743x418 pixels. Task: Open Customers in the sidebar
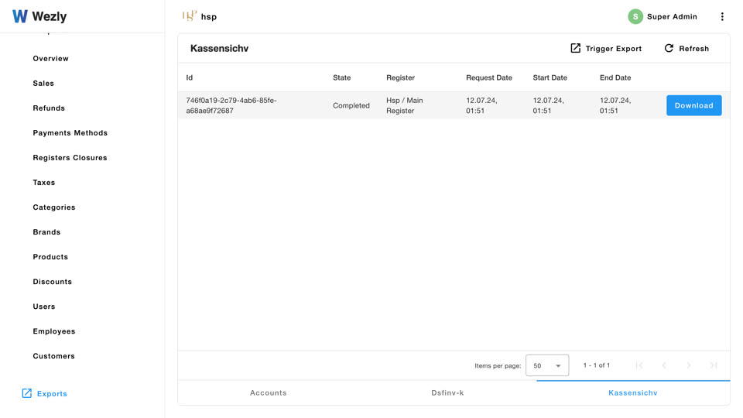(53, 356)
